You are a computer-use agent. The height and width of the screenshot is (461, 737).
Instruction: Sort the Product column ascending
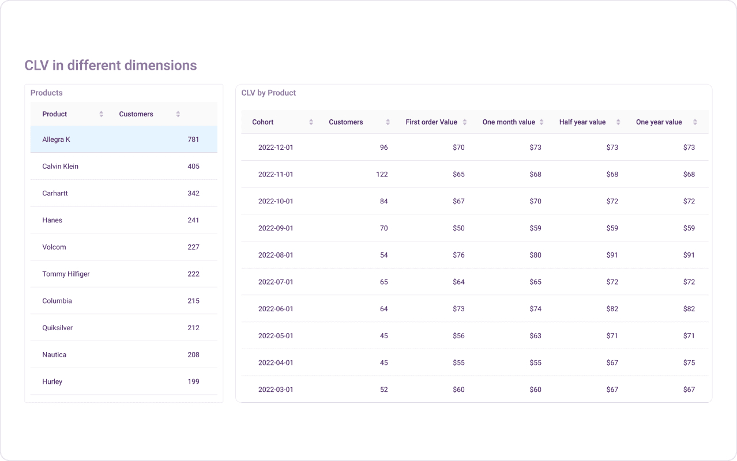(101, 114)
